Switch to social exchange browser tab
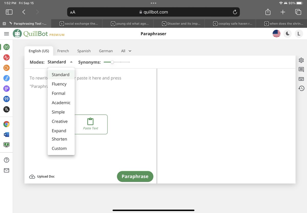 point(77,23)
